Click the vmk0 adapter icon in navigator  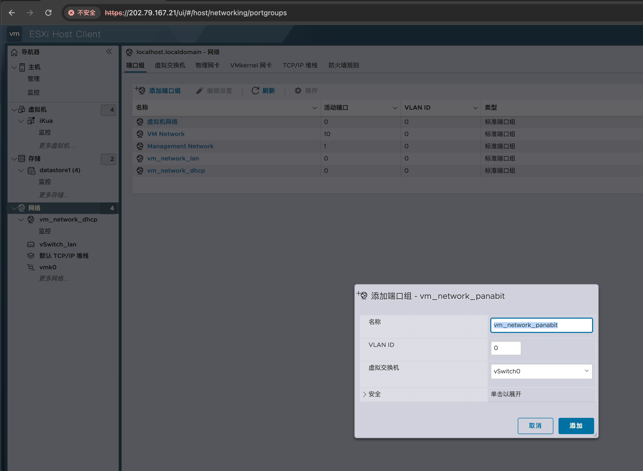pyautogui.click(x=31, y=267)
